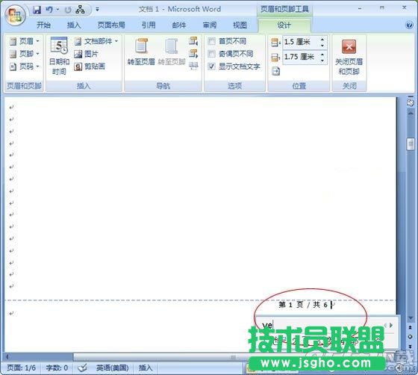Image resolution: width=418 pixels, height=375 pixels.
Task: Open the 邮件 tab
Action: [x=179, y=25]
